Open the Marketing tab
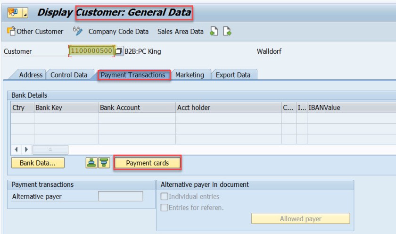The image size is (396, 234). pyautogui.click(x=190, y=75)
